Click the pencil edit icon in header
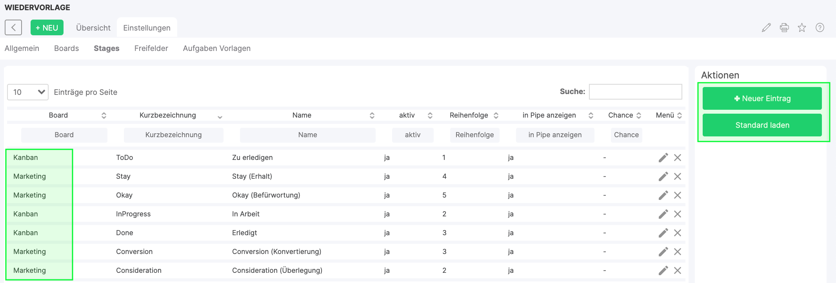Screen dimensions: 836x283 tap(766, 27)
